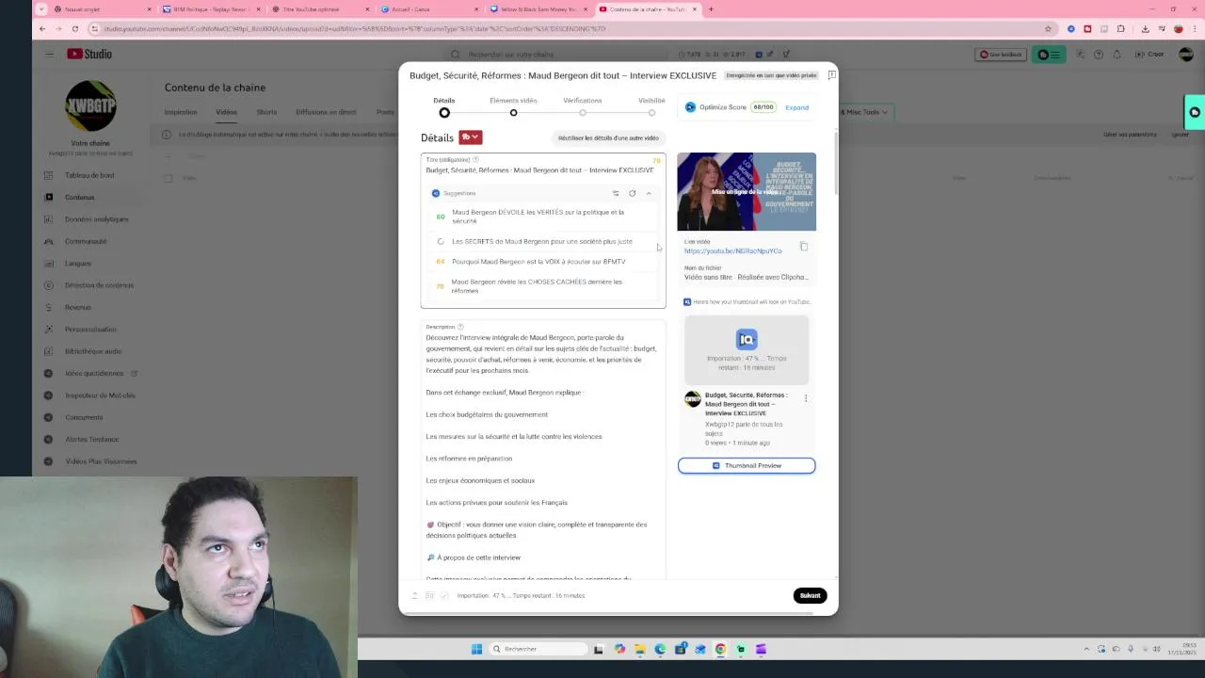Open Personnalisation in the sidebar
Screen dimensions: 1205x678
[x=89, y=329]
